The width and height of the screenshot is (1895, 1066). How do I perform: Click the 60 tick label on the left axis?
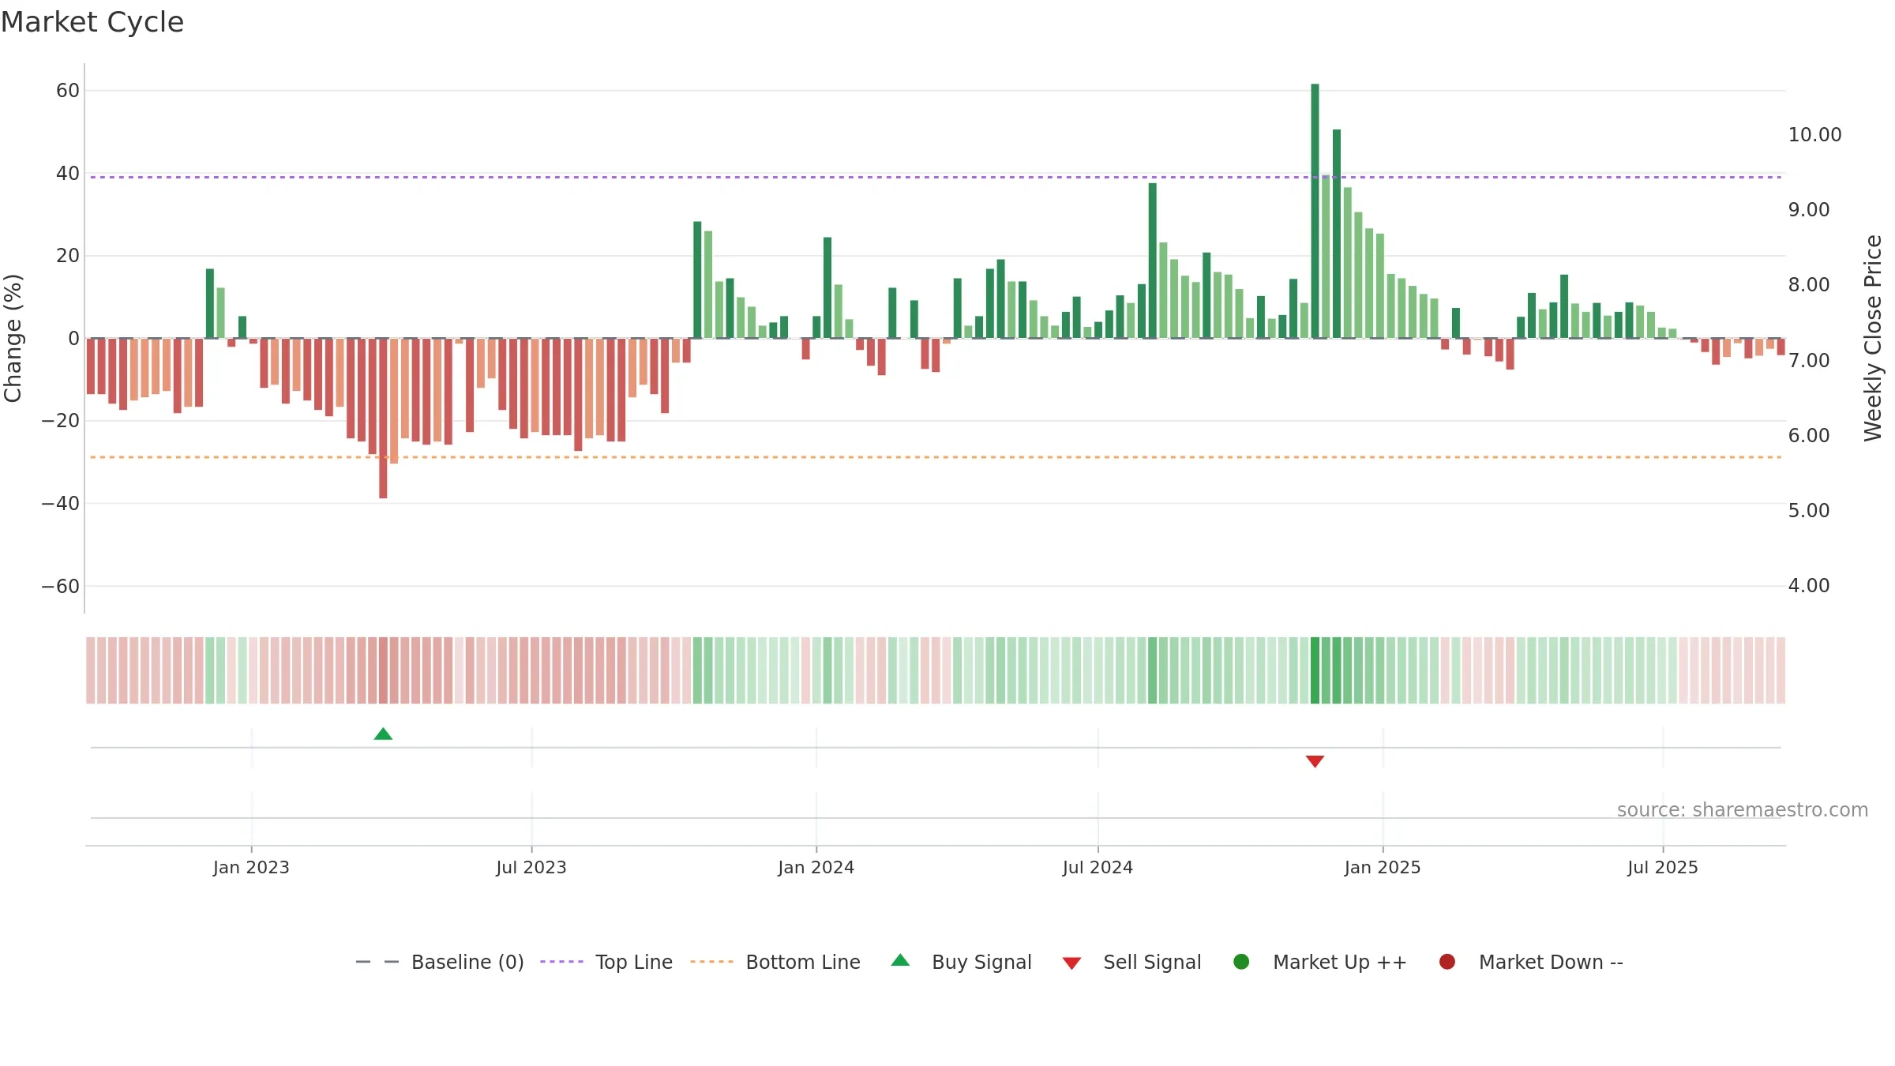click(x=68, y=91)
